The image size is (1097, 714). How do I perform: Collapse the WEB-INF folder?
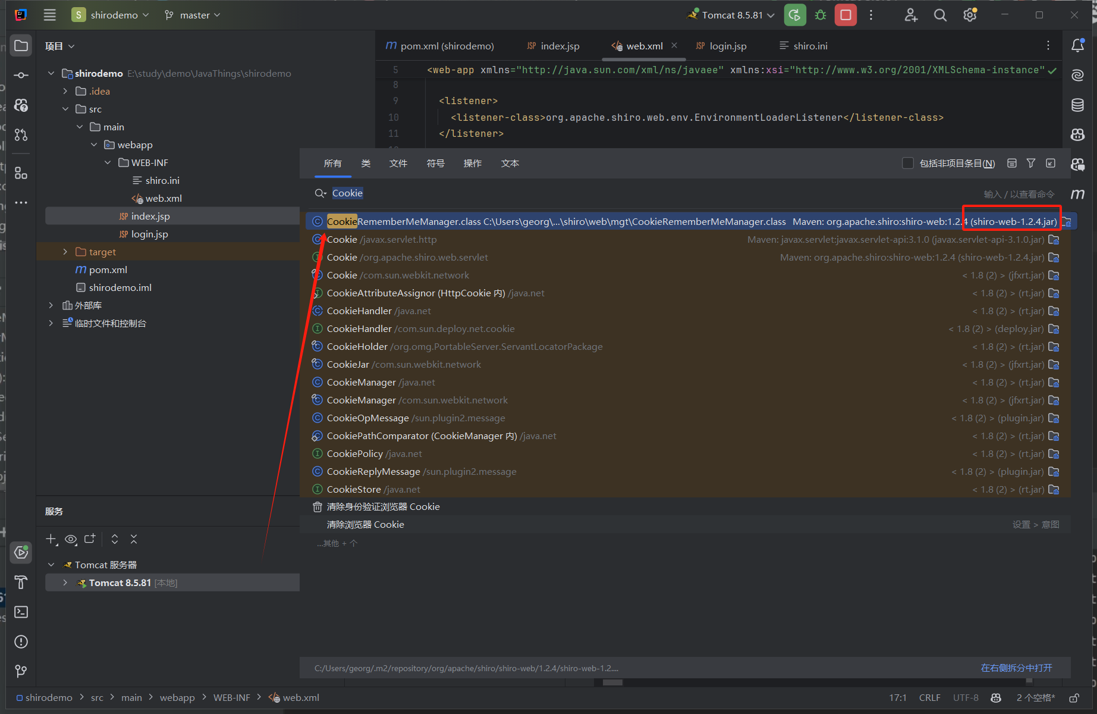pos(108,162)
